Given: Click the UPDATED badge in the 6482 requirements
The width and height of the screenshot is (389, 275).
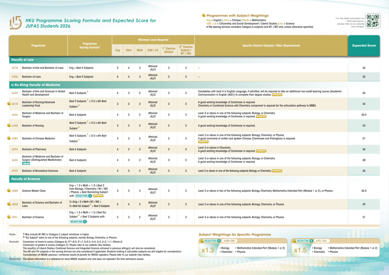Looking at the screenshot, I should click(x=203, y=142).
